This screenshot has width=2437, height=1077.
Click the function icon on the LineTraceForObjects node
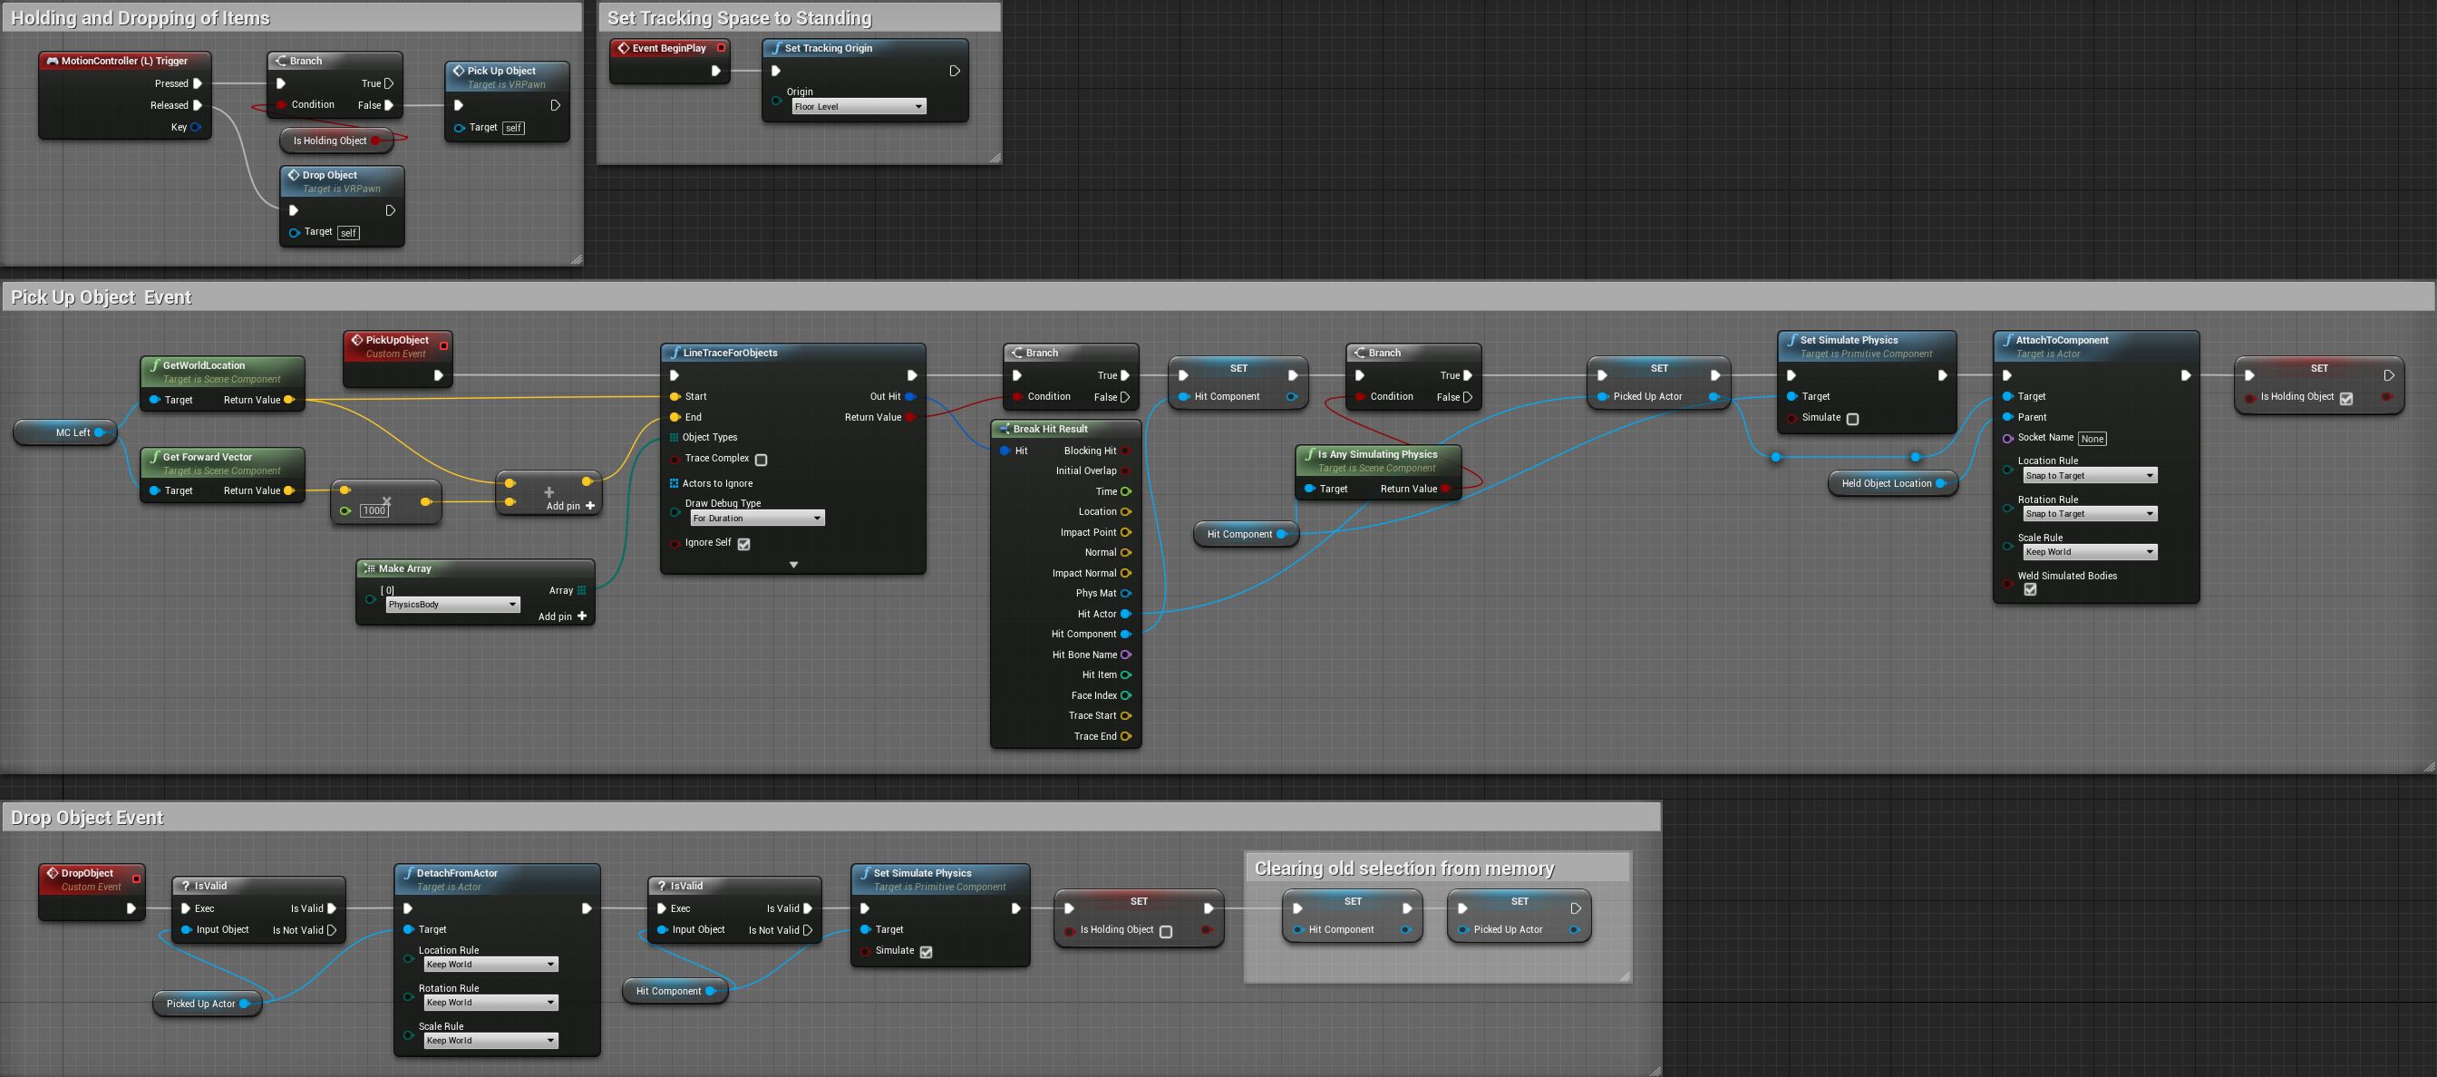point(675,353)
